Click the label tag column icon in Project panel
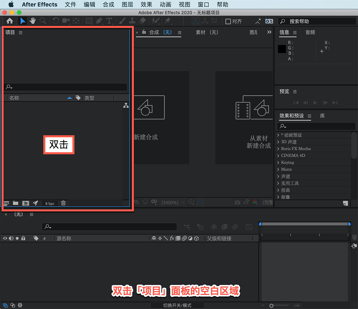 pos(78,98)
